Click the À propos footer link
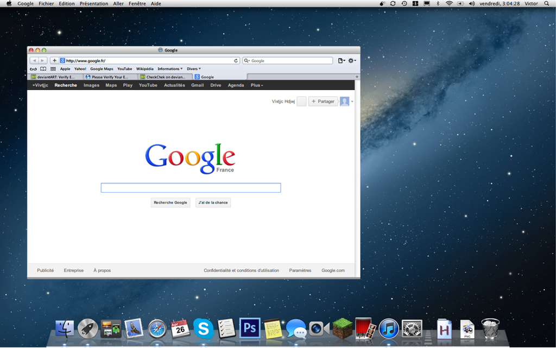 [102, 270]
